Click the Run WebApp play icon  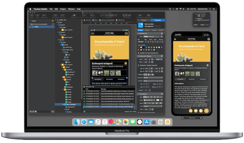coord(140,15)
